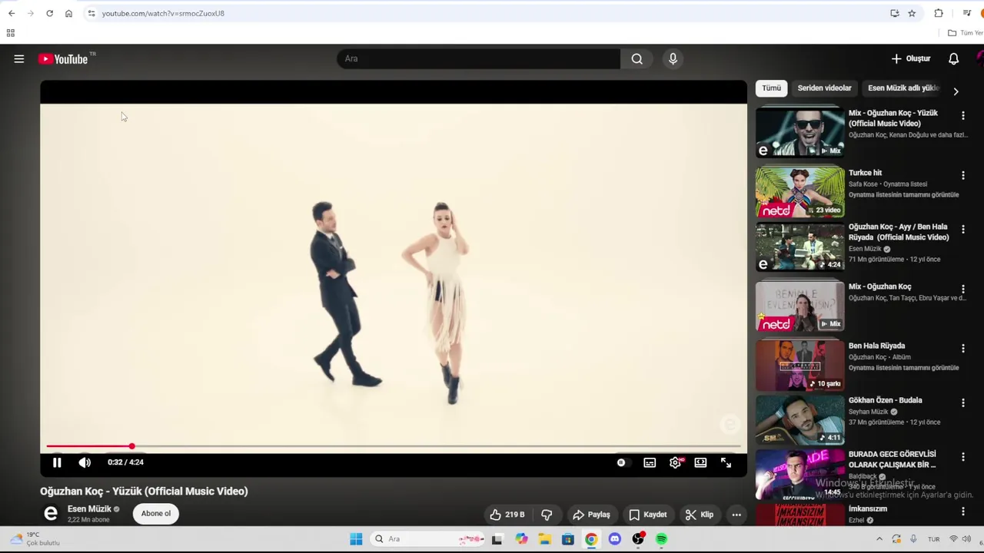Mute the video volume
This screenshot has height=553, width=984.
85,462
